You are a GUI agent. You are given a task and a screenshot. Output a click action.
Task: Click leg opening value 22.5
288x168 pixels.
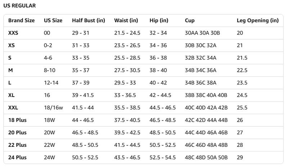tap(242, 70)
